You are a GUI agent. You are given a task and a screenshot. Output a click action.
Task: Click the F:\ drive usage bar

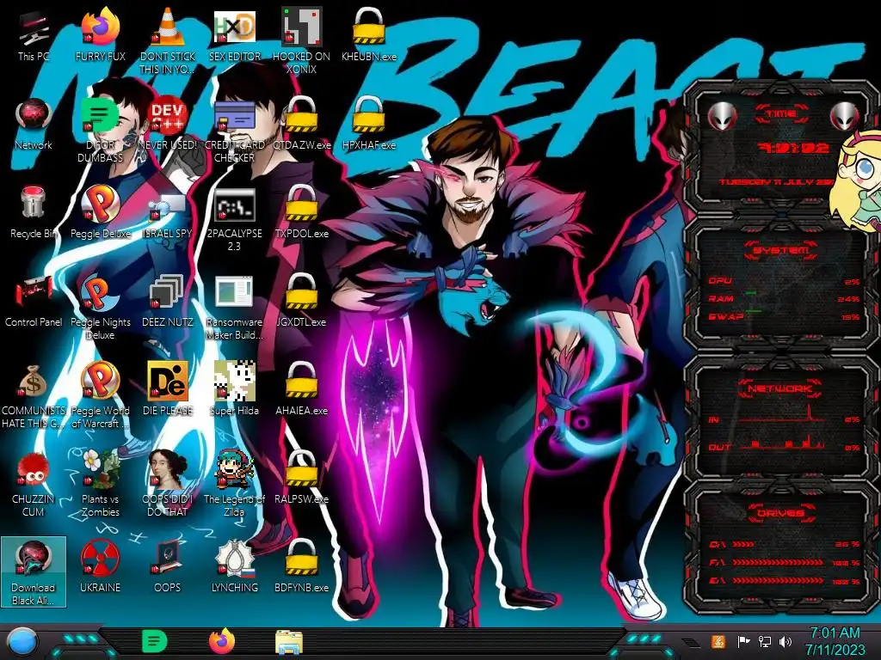tap(784, 562)
